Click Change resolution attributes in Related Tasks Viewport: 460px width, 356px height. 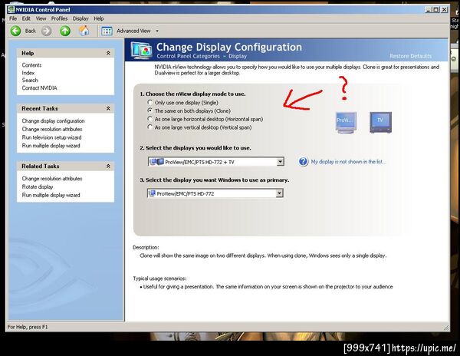(52, 179)
